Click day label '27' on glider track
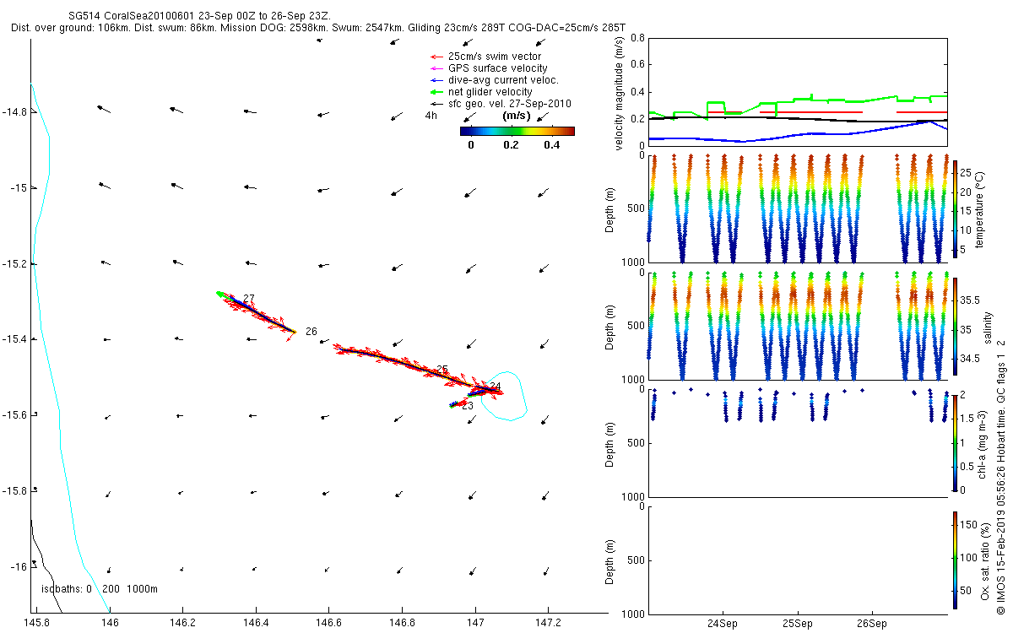Image resolution: width=1013 pixels, height=633 pixels. (x=249, y=299)
